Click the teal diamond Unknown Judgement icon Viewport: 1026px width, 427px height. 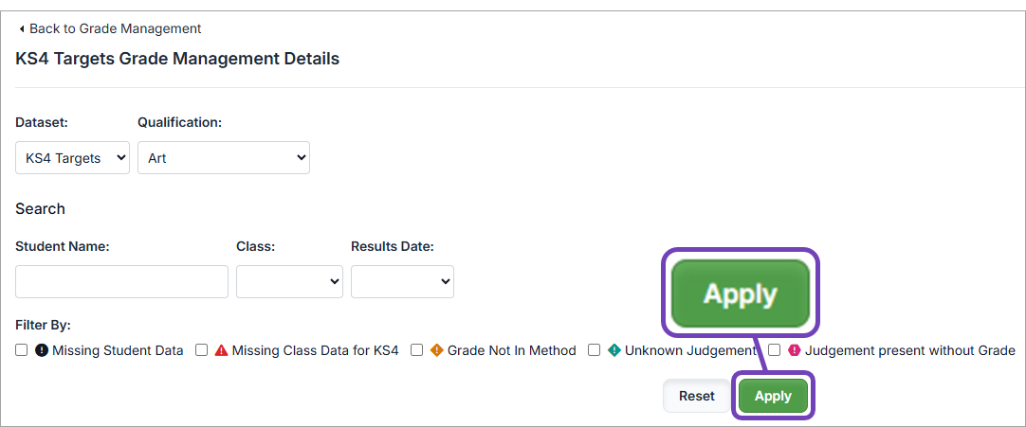[x=614, y=350]
